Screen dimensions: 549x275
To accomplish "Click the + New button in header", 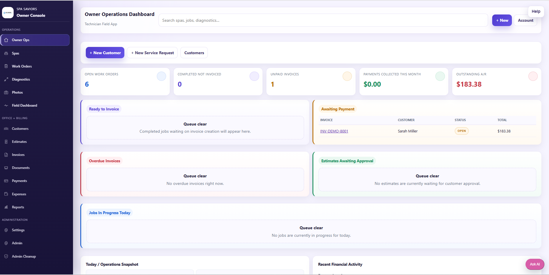I will [x=502, y=20].
